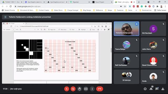
Task: Open Microstock & Mark... bookmark folder
Action: 25,10
